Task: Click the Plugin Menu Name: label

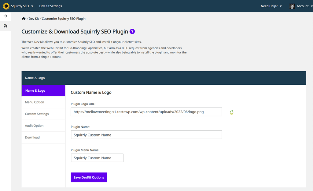Action: pyautogui.click(x=85, y=150)
